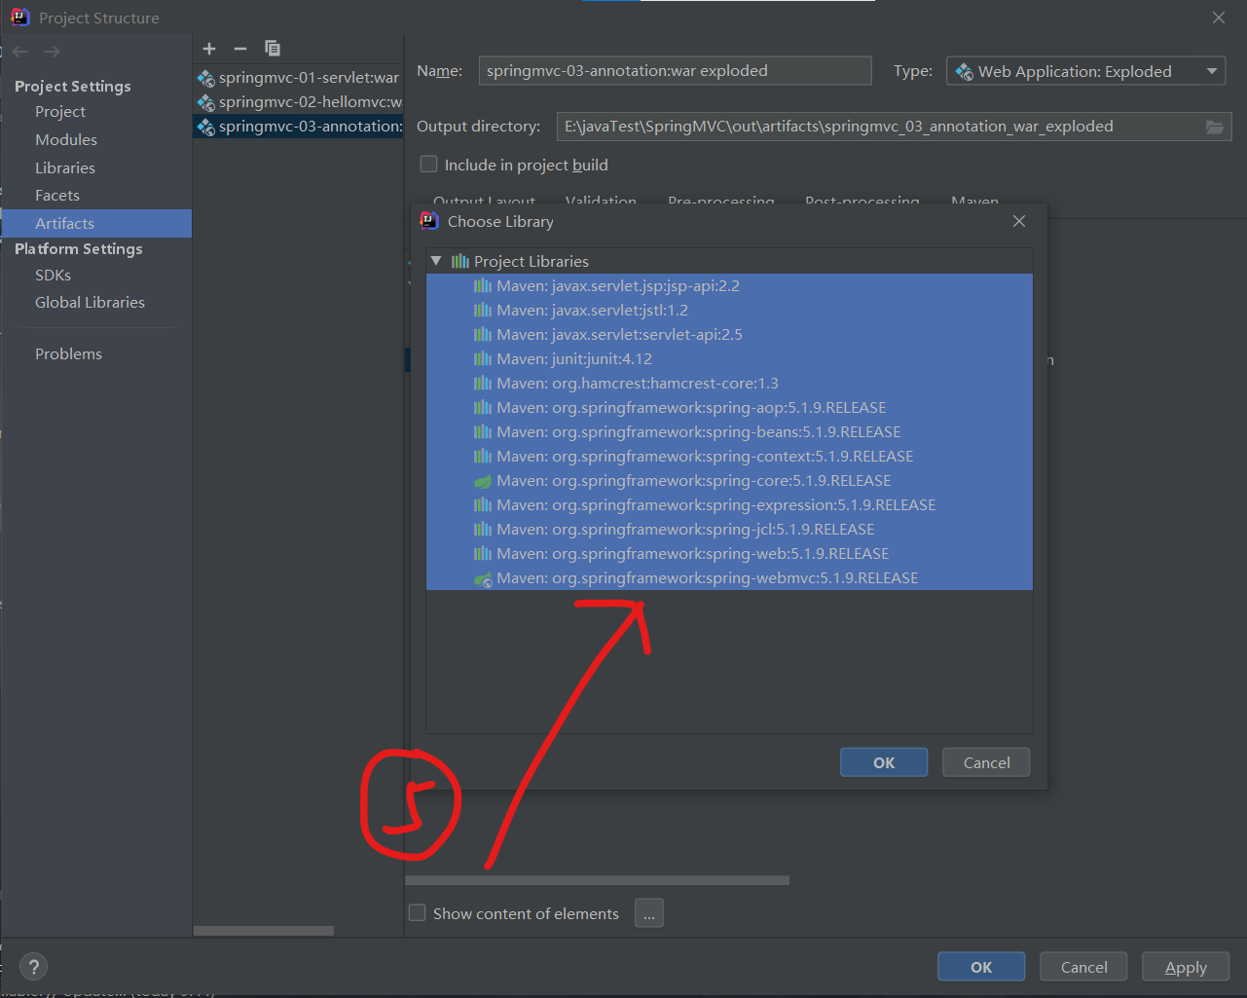Click the artifact Name input field

(x=675, y=71)
